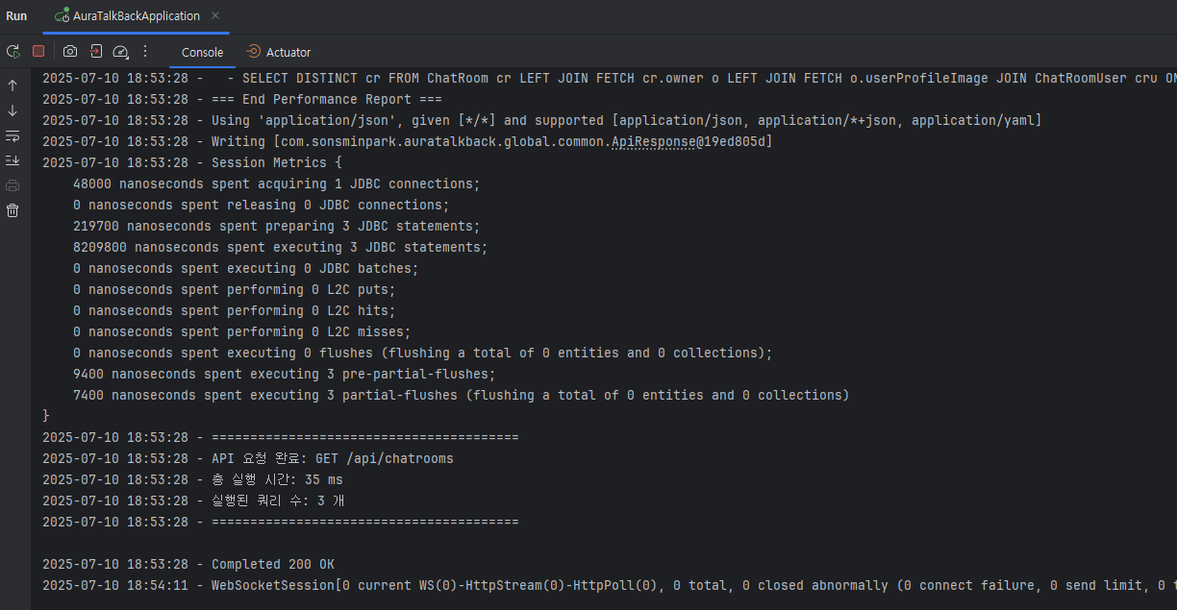The image size is (1177, 610).
Task: Click the 'Completed 200 OK' log line
Action: coord(188,564)
